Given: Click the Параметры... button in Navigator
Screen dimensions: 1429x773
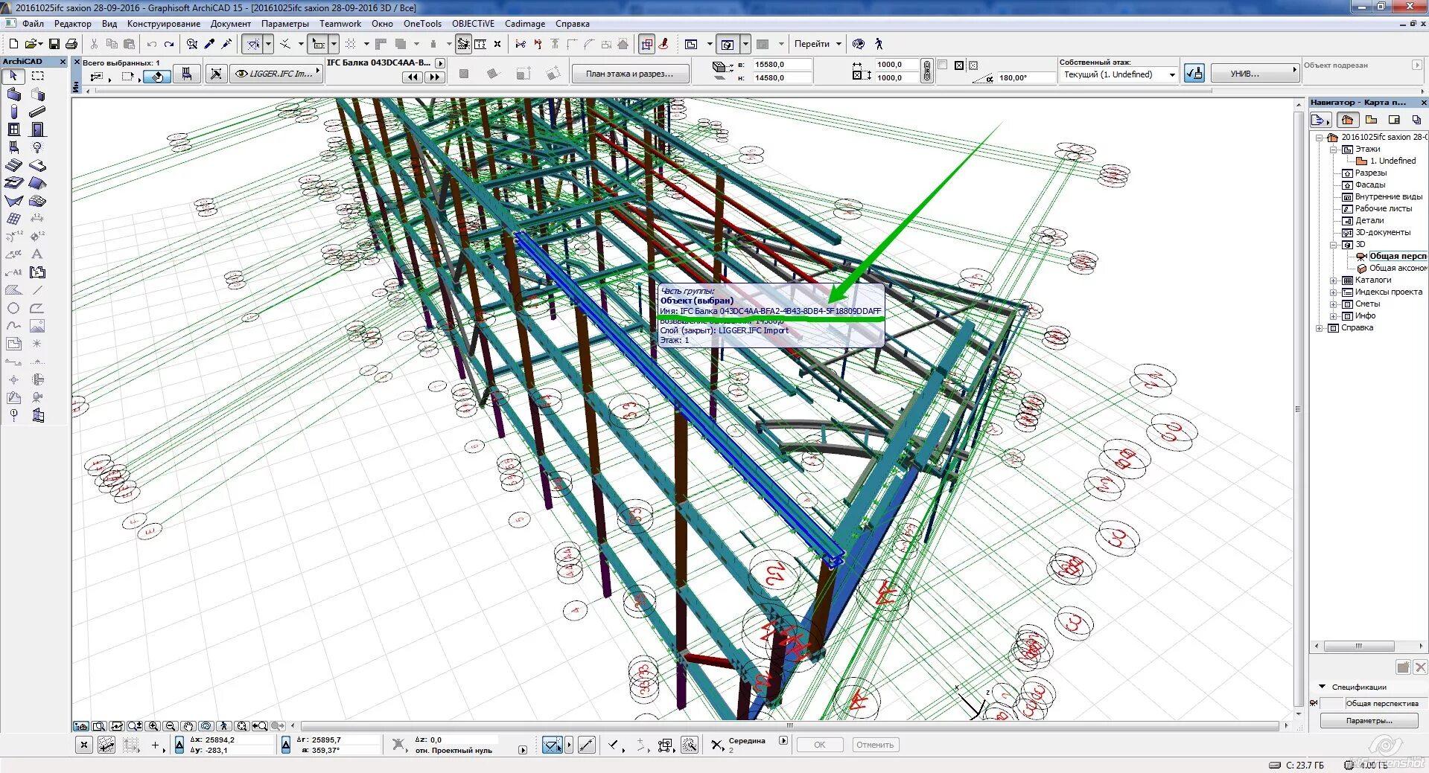Looking at the screenshot, I should pos(1369,721).
